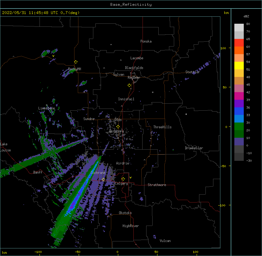Viewport: 262px width, 256px height.
Task: Select the bright green swatch below 30 dBZ
Action: (x=239, y=126)
